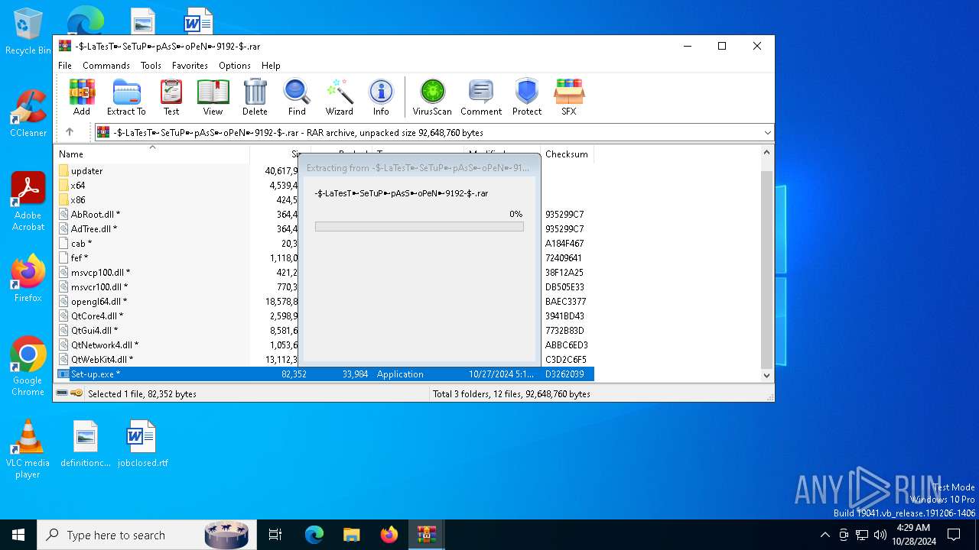Expand the archive path dropdown arrow

[767, 132]
